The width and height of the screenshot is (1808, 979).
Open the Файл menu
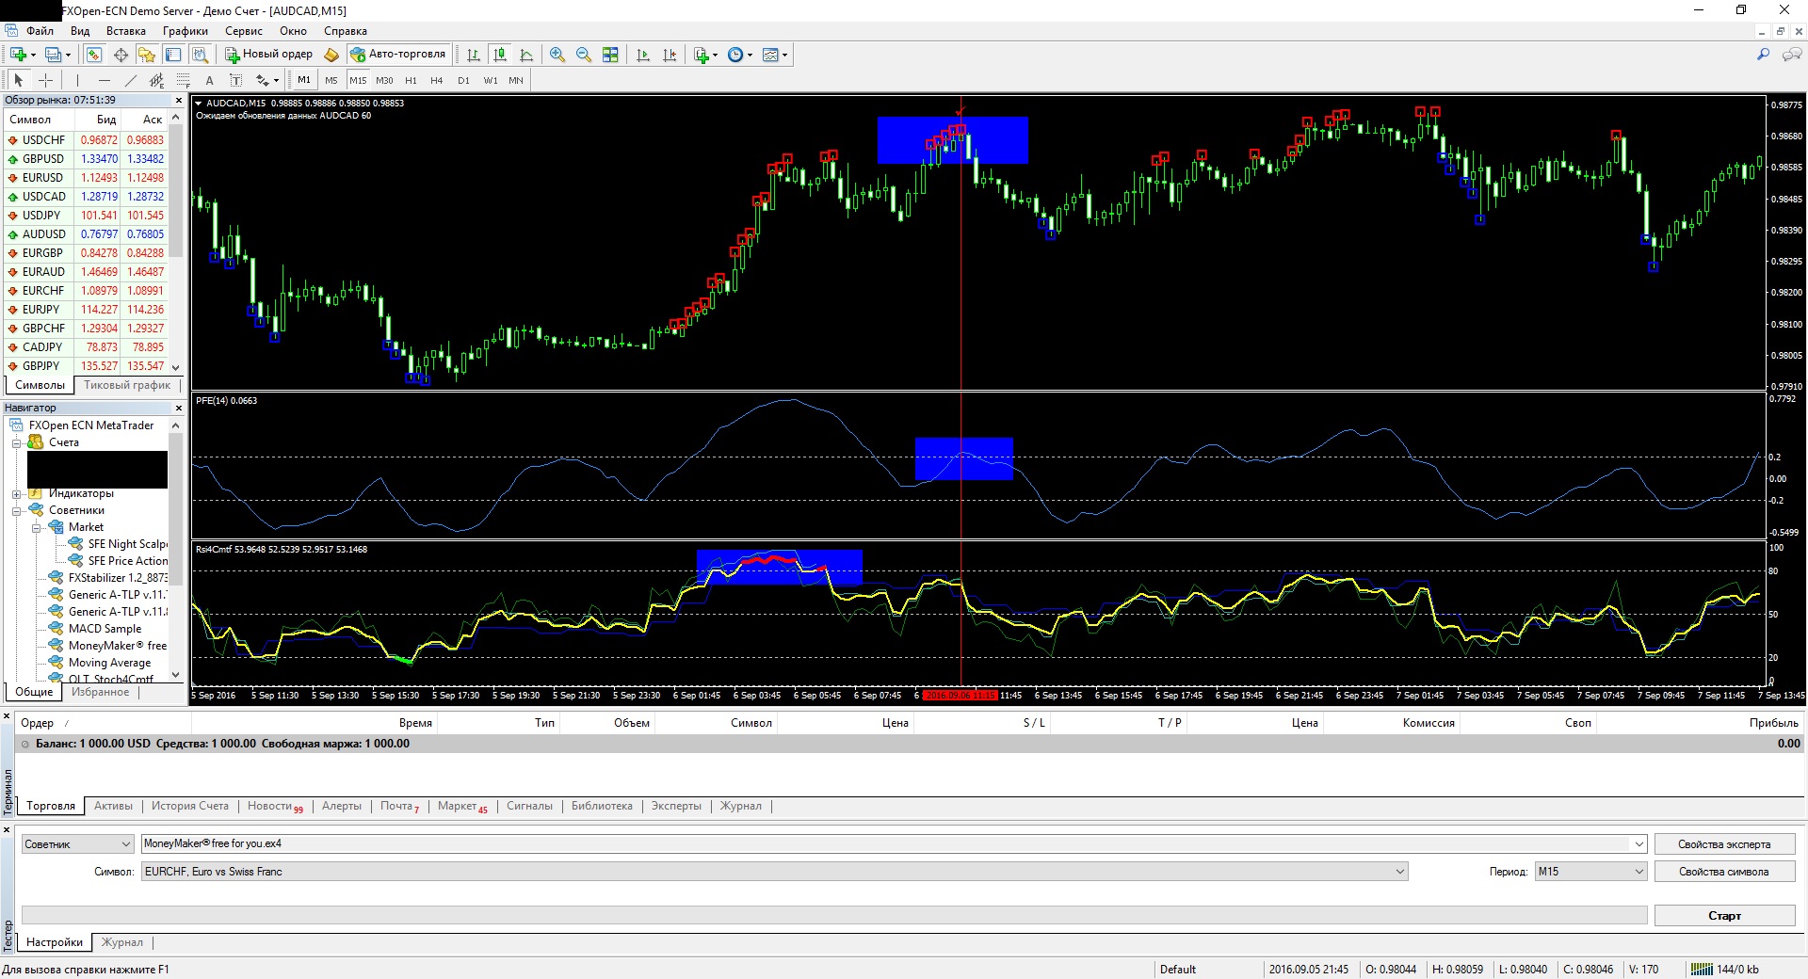(40, 31)
